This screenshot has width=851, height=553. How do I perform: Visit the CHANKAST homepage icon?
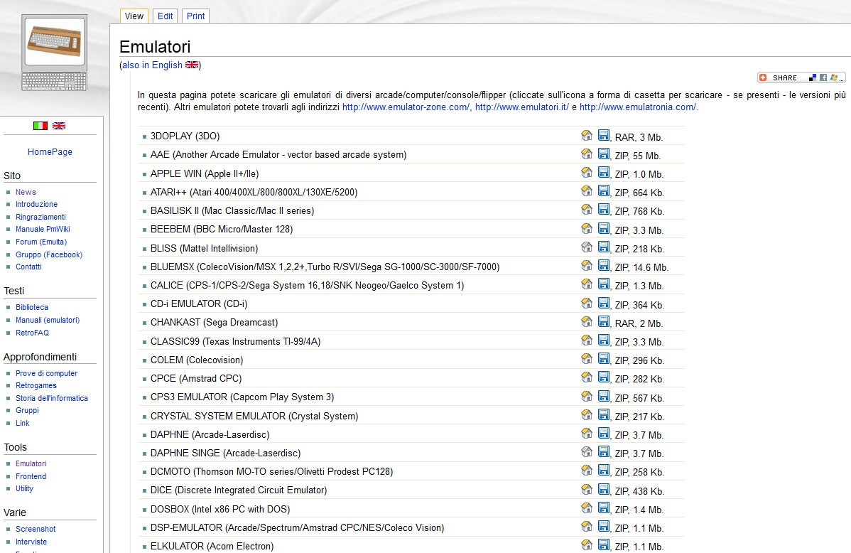click(587, 321)
